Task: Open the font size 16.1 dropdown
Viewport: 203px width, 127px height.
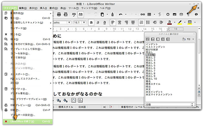Action: coord(84,23)
